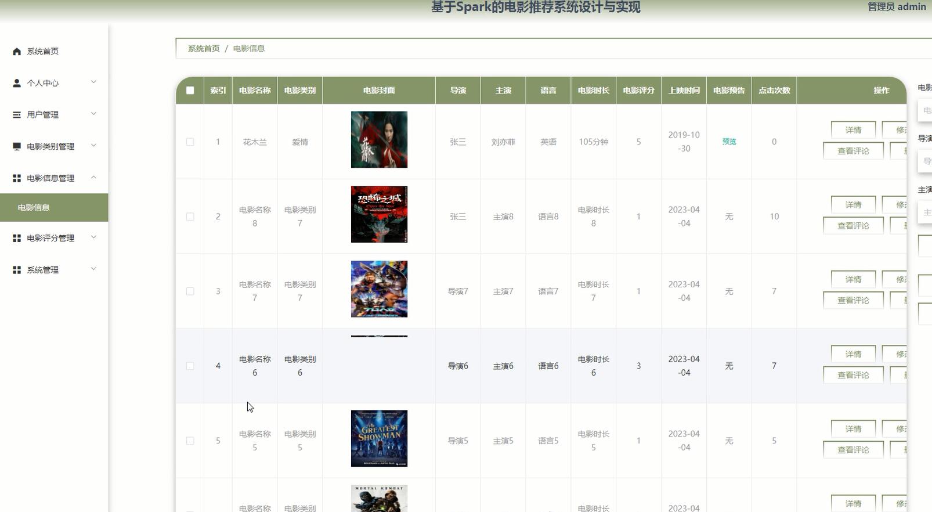Open the 个人中心 sidebar menu
Viewport: 932px width, 512px height.
point(54,83)
